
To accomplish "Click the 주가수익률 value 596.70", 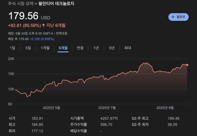I will [x=106, y=125].
